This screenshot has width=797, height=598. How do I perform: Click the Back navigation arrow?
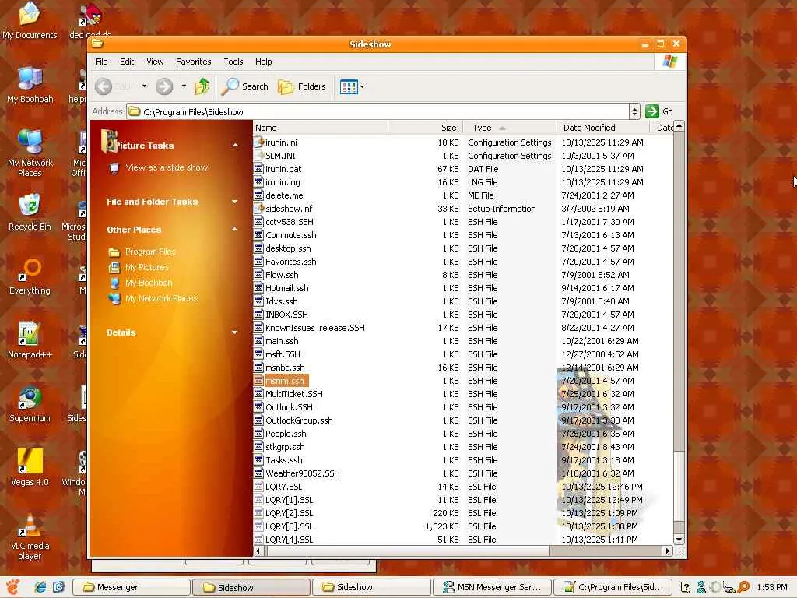coord(104,86)
